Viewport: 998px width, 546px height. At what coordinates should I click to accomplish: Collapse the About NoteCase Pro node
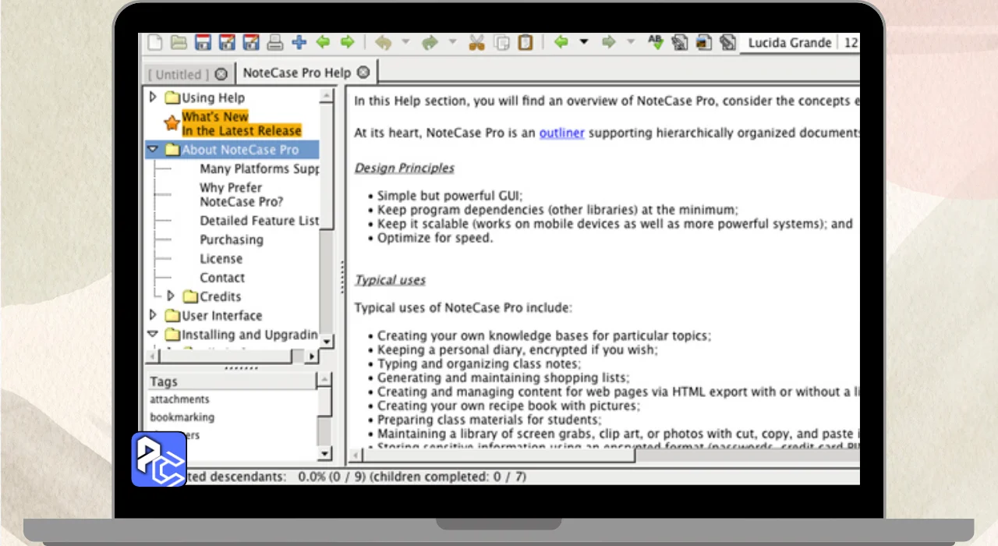[x=153, y=150]
